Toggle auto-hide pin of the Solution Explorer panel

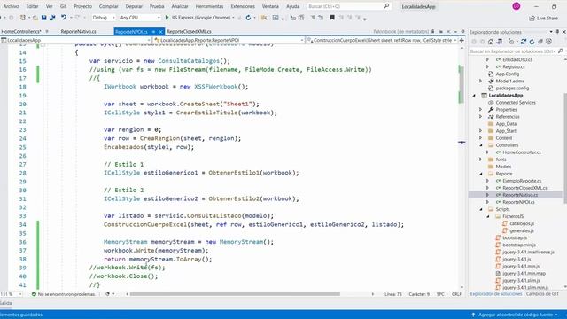click(x=557, y=32)
